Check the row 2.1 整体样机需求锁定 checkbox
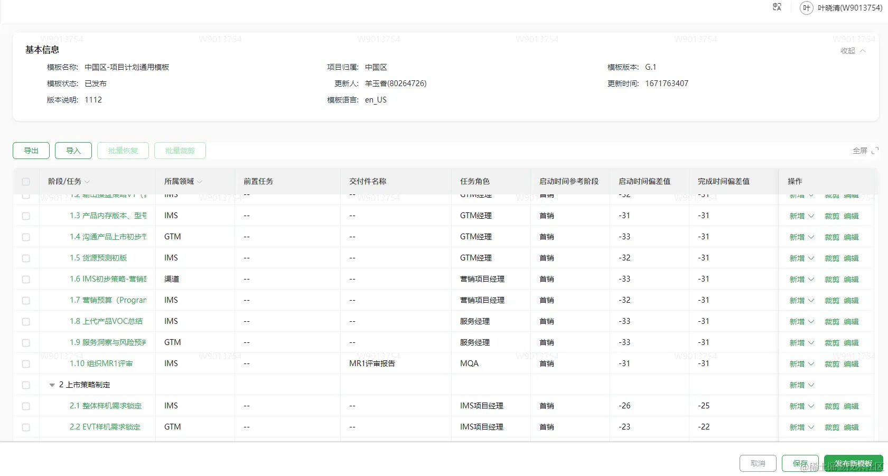 (26, 406)
